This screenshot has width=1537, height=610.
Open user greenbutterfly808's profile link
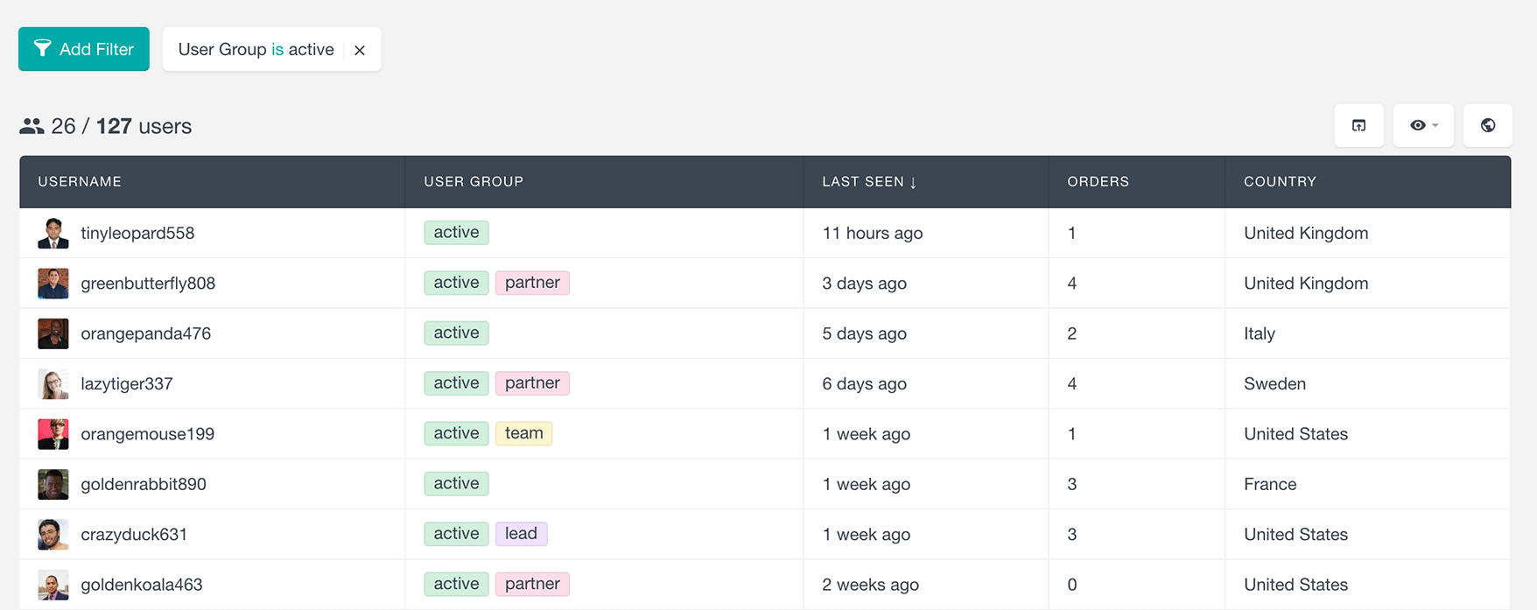point(148,284)
